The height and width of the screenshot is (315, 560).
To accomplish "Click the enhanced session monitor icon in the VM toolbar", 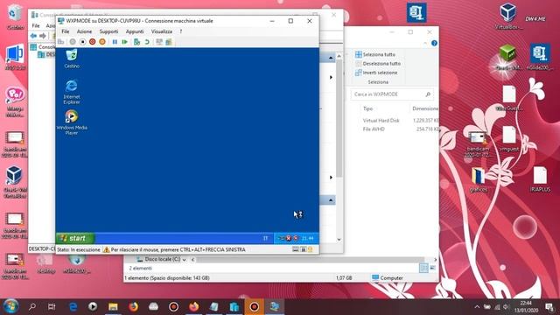I will [159, 42].
